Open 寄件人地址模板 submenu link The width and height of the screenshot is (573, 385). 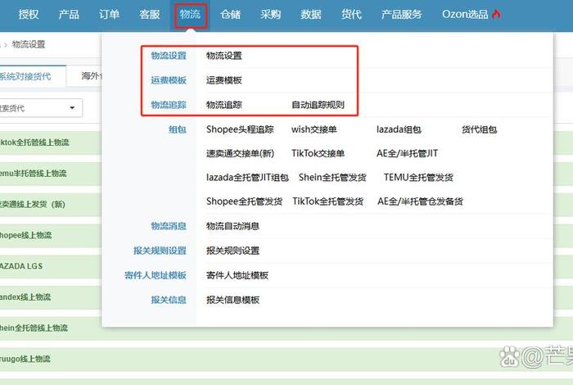coord(237,275)
